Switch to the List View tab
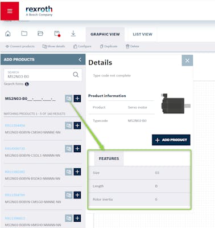The image size is (215, 228). pyautogui.click(x=142, y=34)
